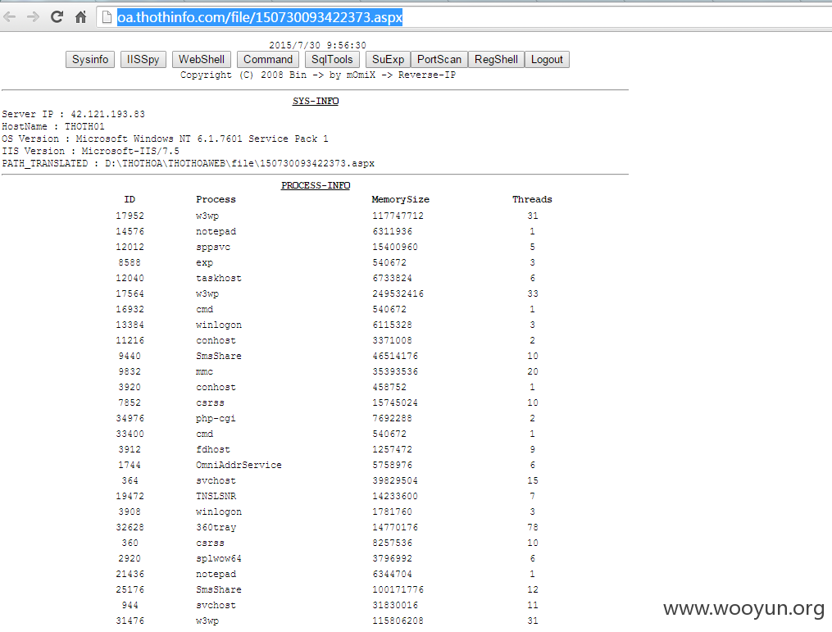This screenshot has height=632, width=832.
Task: Click the PATH_TRANSLATED file path line
Action: [189, 163]
